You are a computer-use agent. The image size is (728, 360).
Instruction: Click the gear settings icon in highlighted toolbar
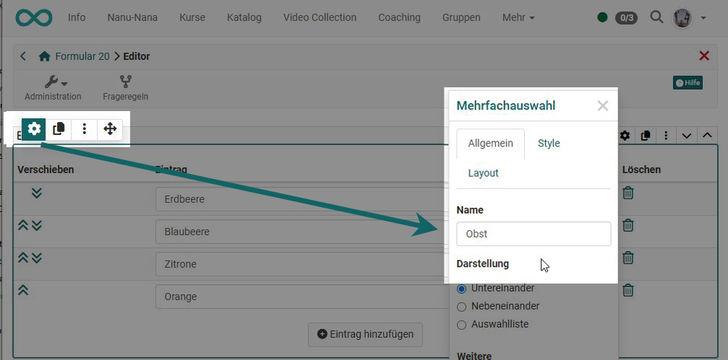[34, 129]
